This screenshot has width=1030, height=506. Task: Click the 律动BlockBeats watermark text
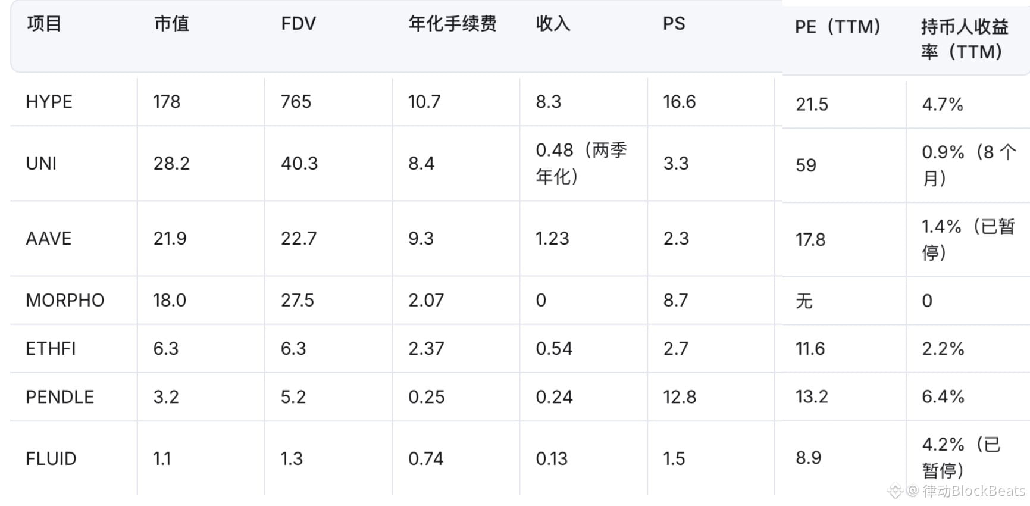tap(975, 491)
